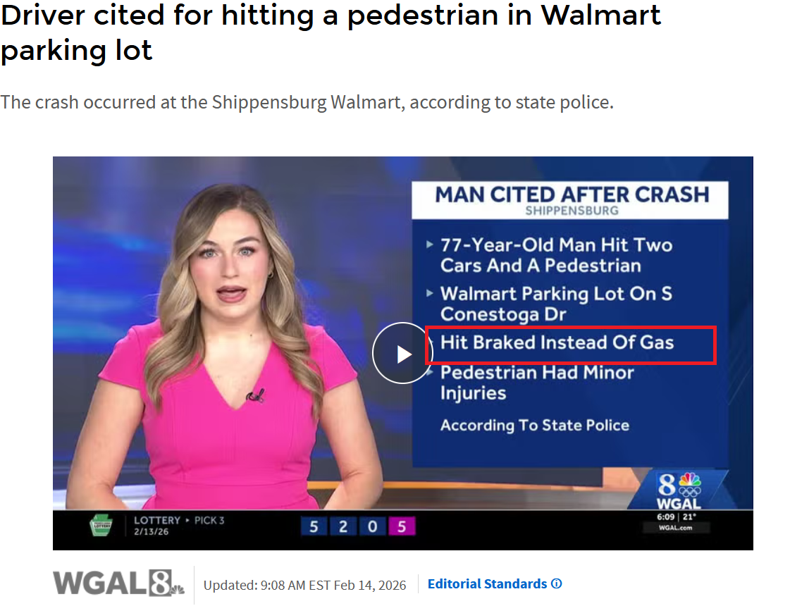Click the Pedestrian Had Minor Injuries text

[x=537, y=383]
